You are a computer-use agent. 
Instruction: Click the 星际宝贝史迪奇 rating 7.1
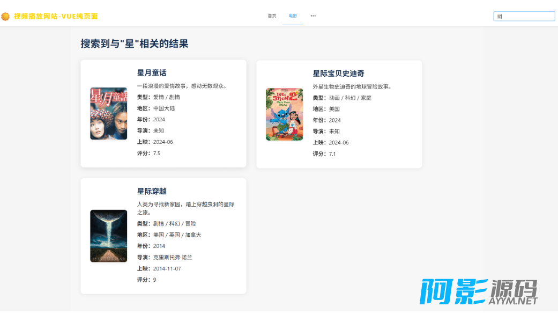[x=332, y=154]
